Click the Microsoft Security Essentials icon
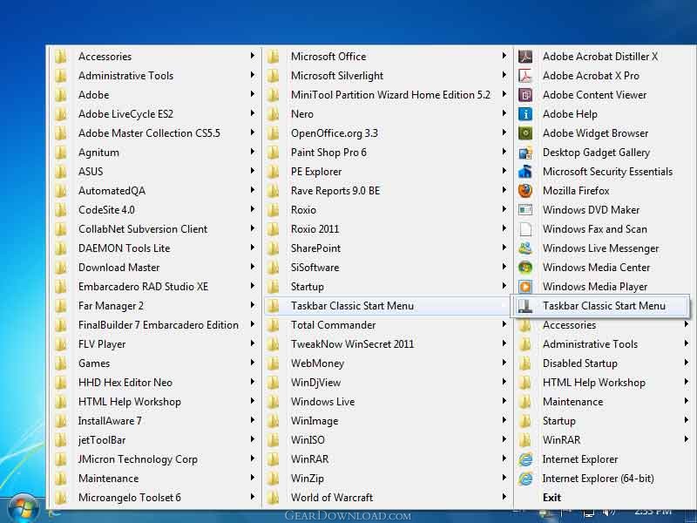 tap(525, 172)
